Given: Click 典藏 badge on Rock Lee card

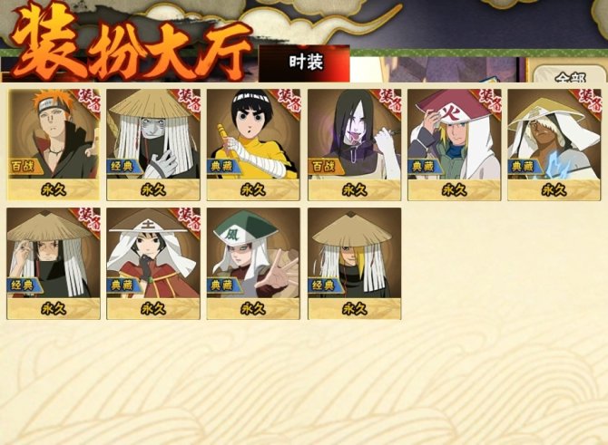Looking at the screenshot, I should (223, 167).
